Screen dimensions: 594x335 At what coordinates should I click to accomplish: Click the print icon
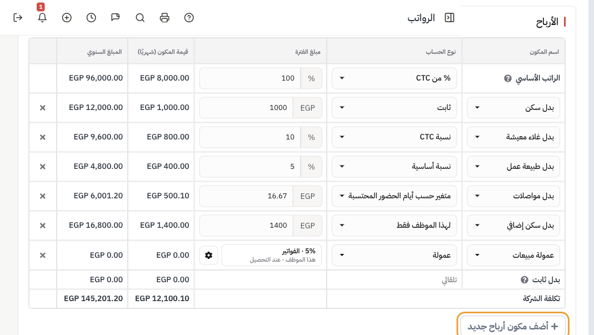[164, 18]
